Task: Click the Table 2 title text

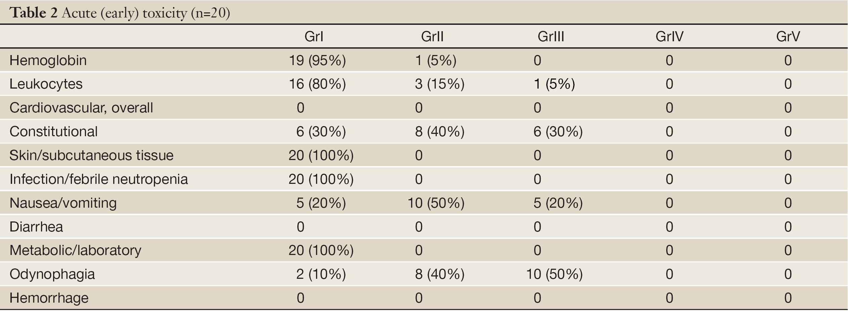Action: click(x=120, y=13)
